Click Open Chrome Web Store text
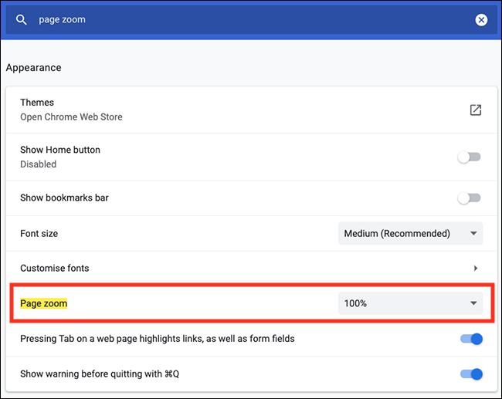The width and height of the screenshot is (502, 399). [x=71, y=117]
